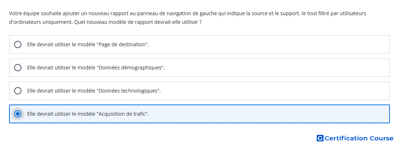Select the "Page de destination" radio button
The width and height of the screenshot is (399, 145).
click(x=17, y=44)
